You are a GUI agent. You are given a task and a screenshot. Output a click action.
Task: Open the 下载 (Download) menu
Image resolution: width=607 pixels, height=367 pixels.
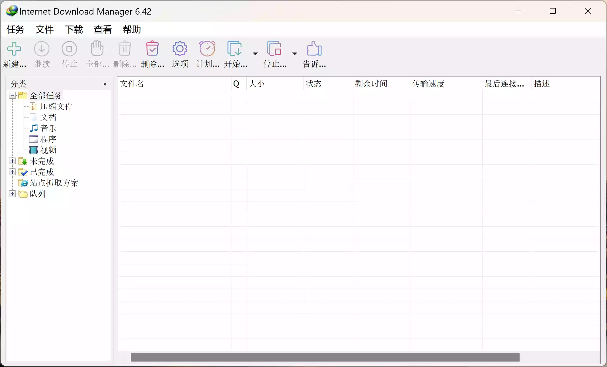[74, 29]
